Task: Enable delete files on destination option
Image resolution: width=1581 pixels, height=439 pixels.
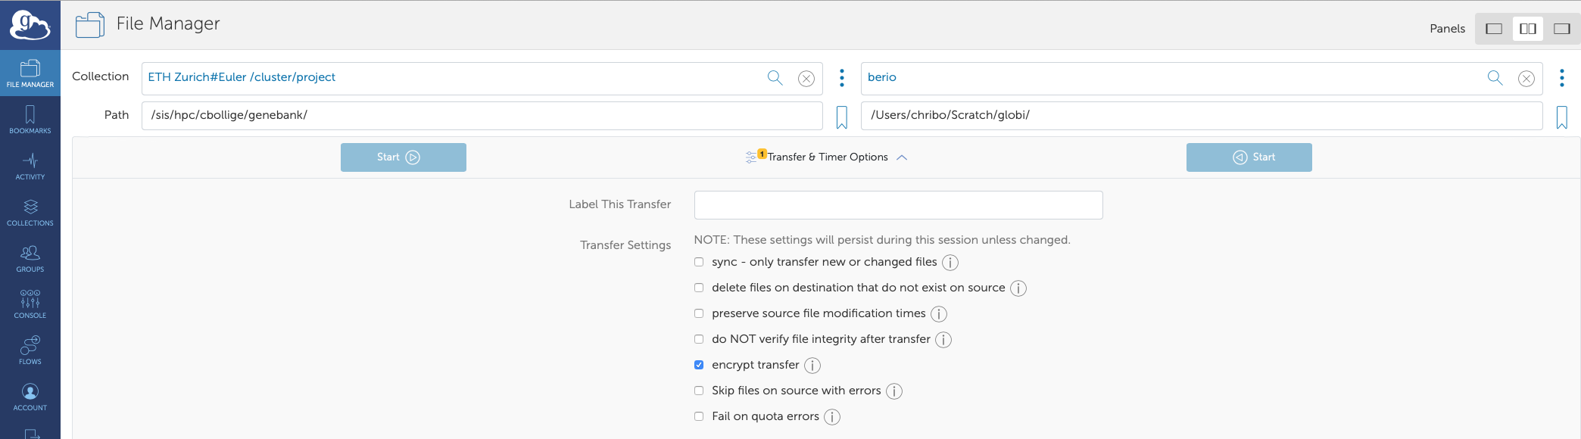Action: click(699, 288)
